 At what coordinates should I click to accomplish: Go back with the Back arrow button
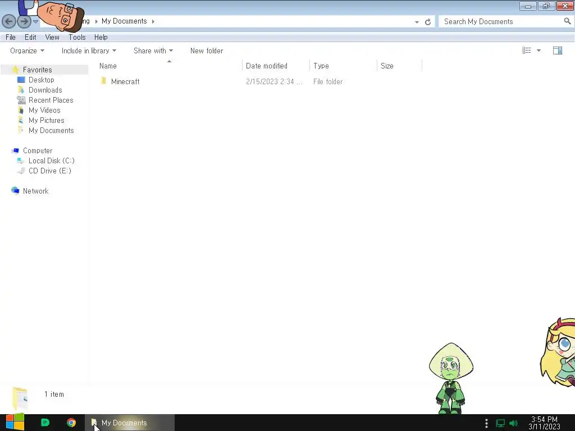pos(9,22)
